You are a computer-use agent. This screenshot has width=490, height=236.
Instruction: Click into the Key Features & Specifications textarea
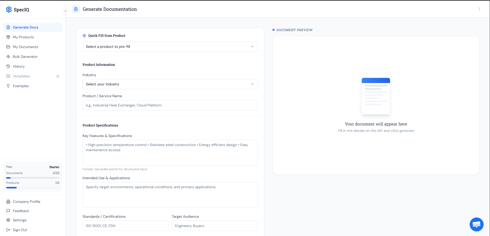click(x=170, y=153)
